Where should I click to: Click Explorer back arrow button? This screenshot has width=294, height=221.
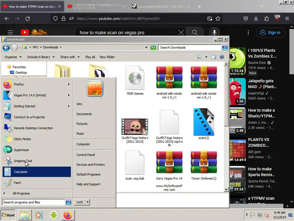(x=6, y=47)
